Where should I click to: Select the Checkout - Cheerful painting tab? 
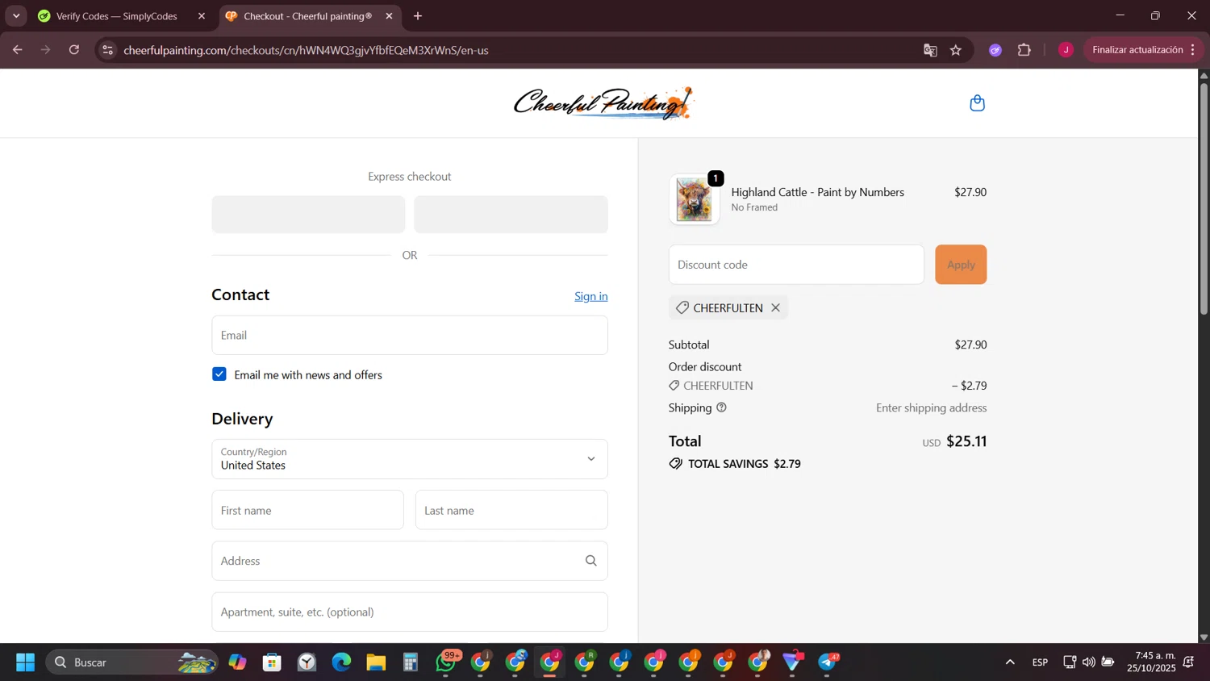(x=309, y=16)
